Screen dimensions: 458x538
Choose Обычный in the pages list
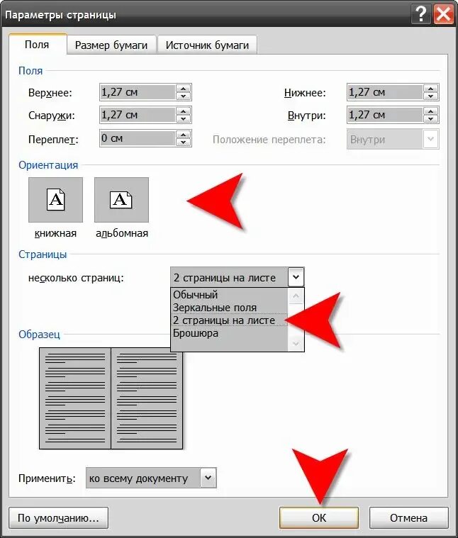point(229,295)
